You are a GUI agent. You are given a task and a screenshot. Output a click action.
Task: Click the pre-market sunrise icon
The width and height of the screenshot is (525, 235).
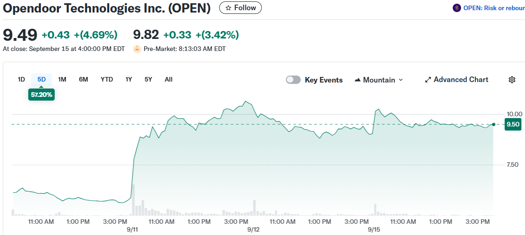tap(137, 49)
